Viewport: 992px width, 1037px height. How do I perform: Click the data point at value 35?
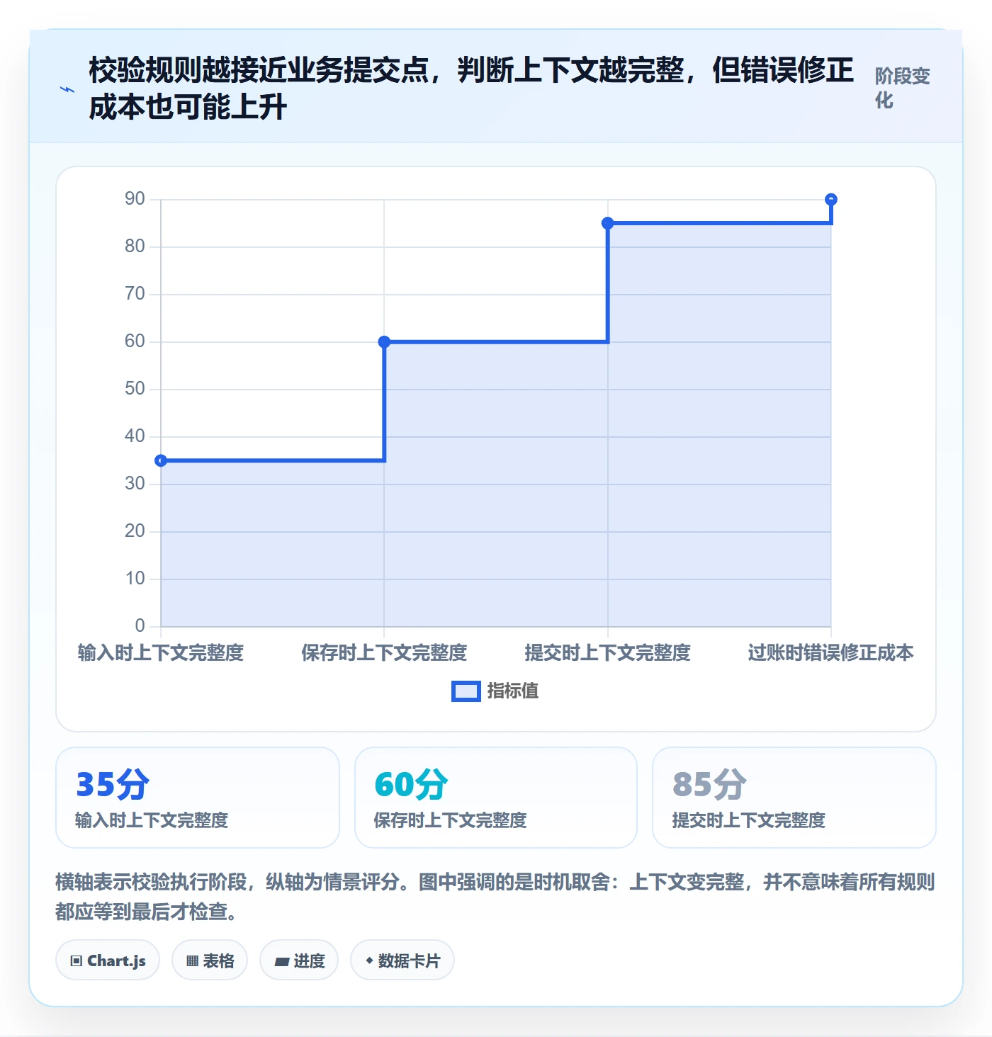coord(161,460)
